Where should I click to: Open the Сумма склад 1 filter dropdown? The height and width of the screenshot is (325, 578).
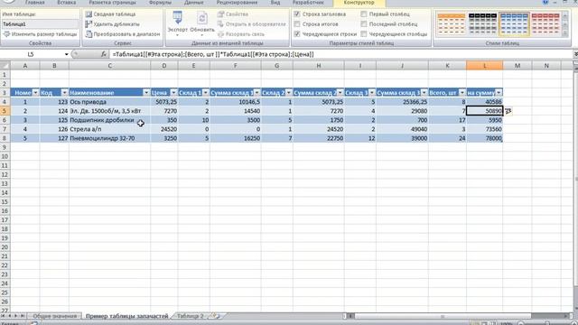click(256, 92)
